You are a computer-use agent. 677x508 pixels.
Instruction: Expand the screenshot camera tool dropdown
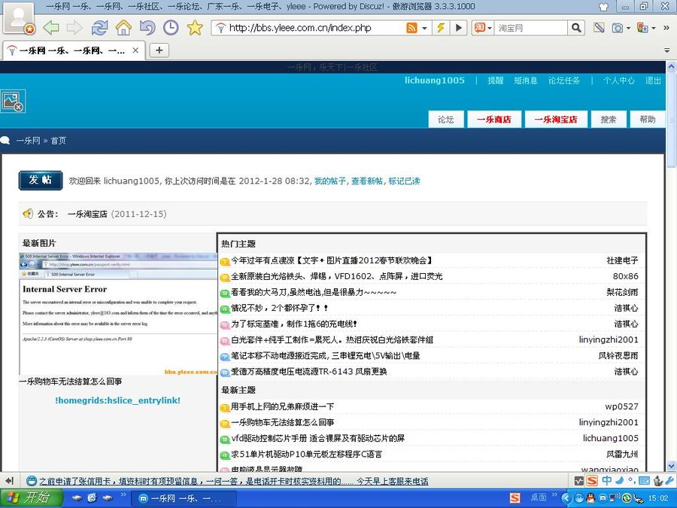[627, 28]
